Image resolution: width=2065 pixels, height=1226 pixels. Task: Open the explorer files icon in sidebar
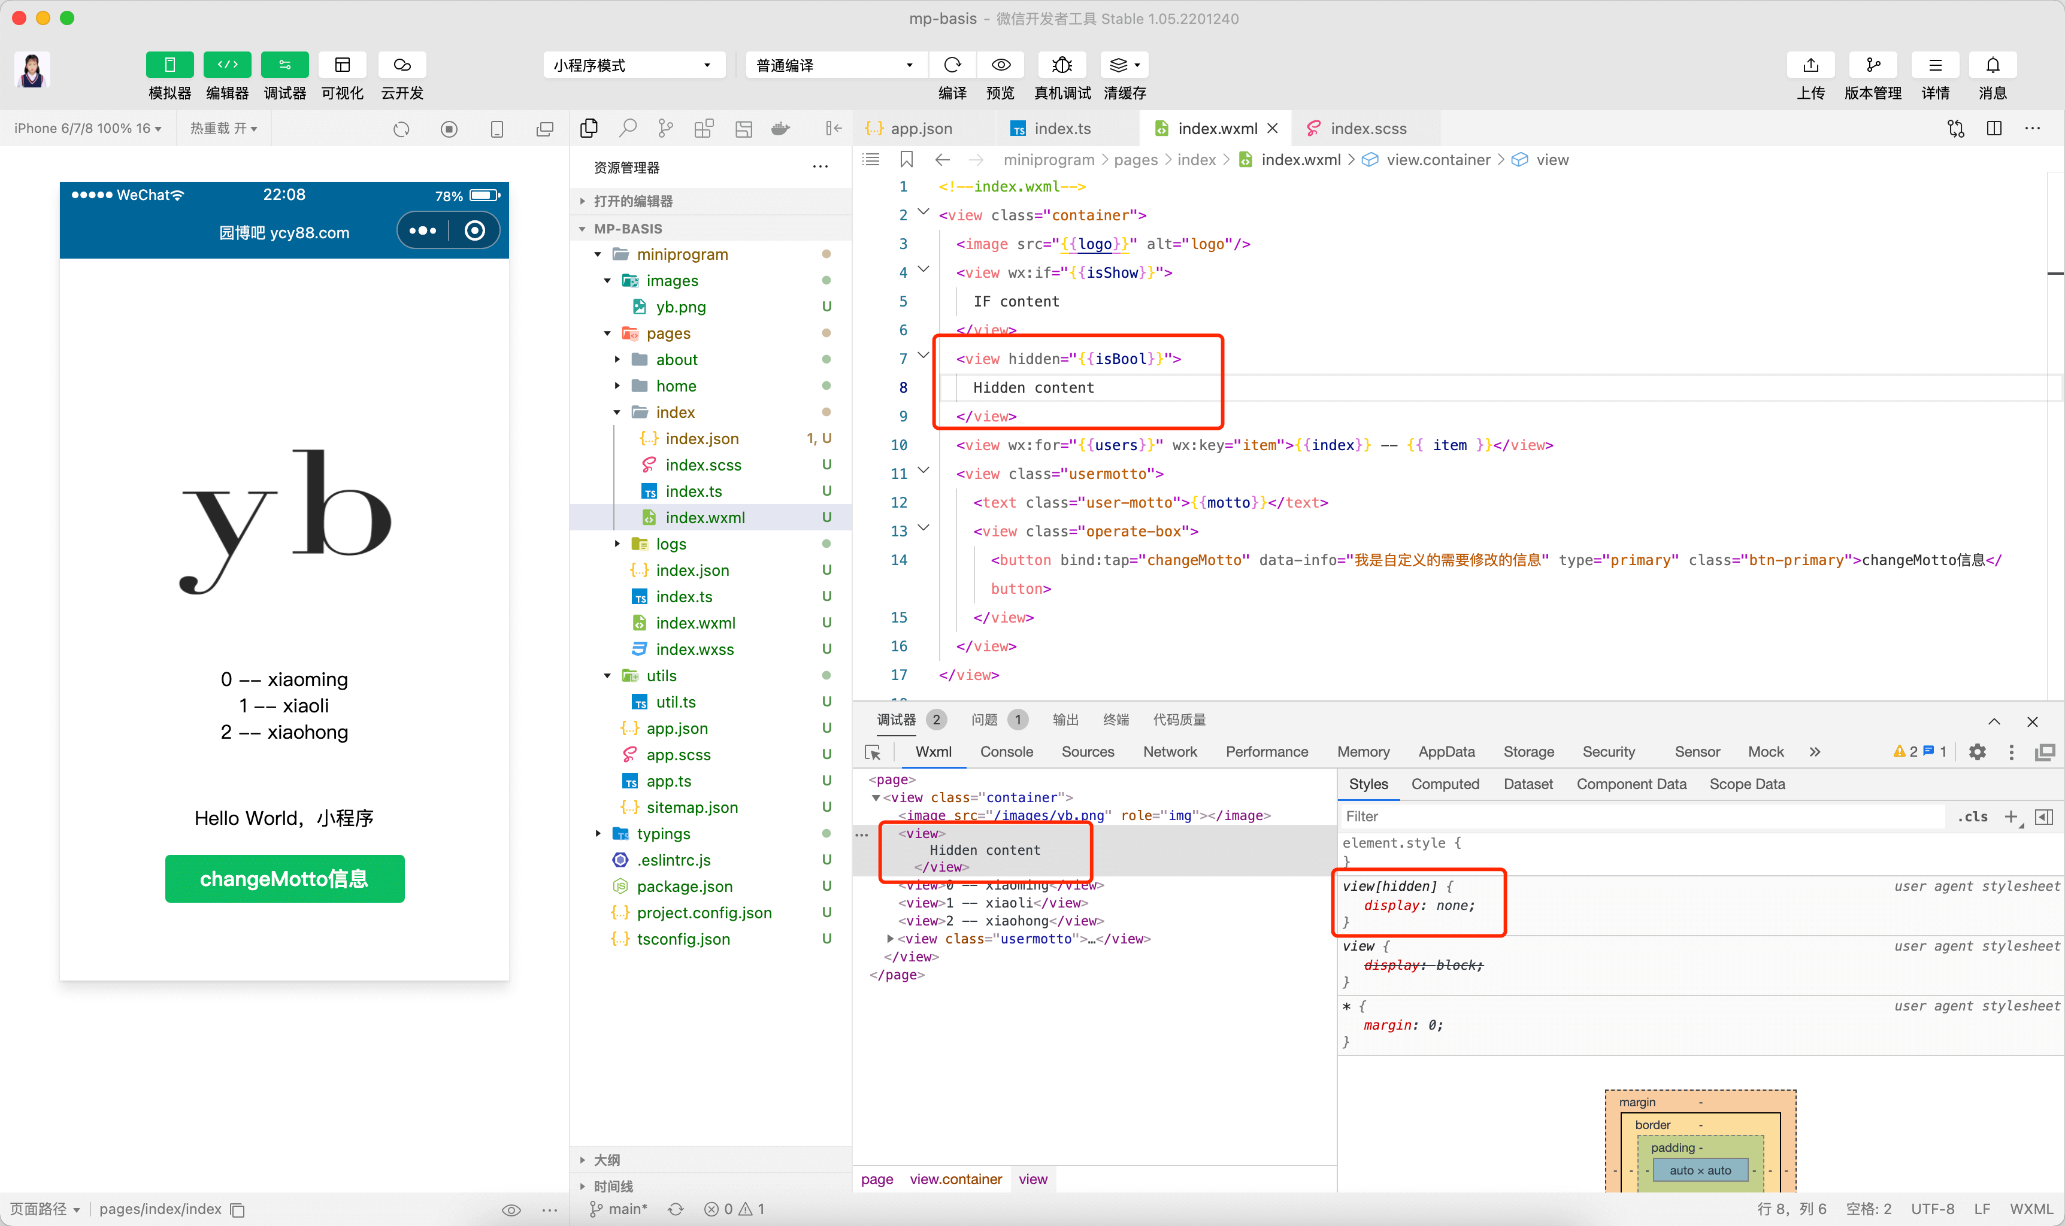click(589, 128)
